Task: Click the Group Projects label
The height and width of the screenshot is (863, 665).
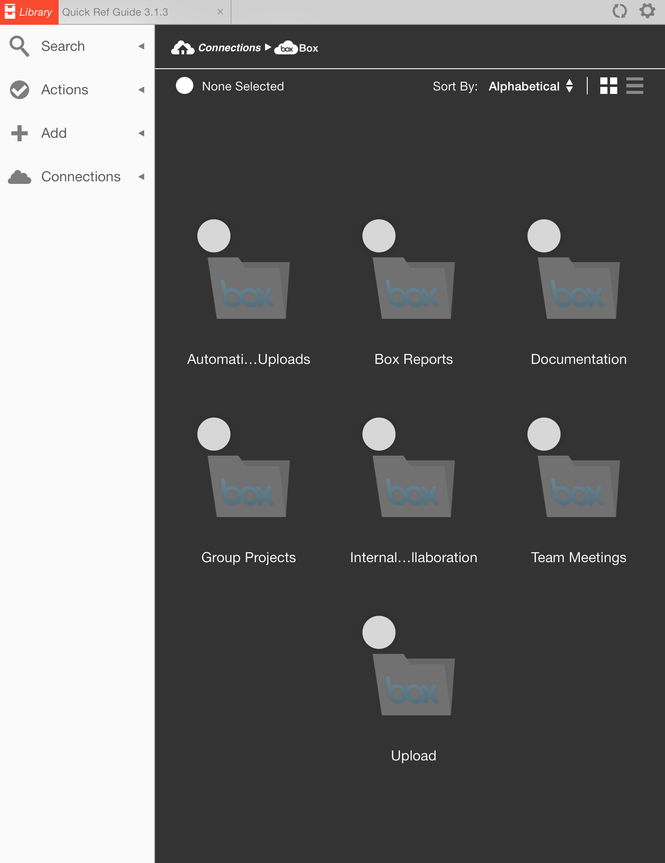Action: coord(248,557)
